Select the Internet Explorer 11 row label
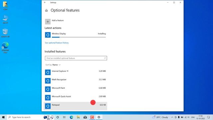This screenshot has height=120, width=213. click(60, 71)
